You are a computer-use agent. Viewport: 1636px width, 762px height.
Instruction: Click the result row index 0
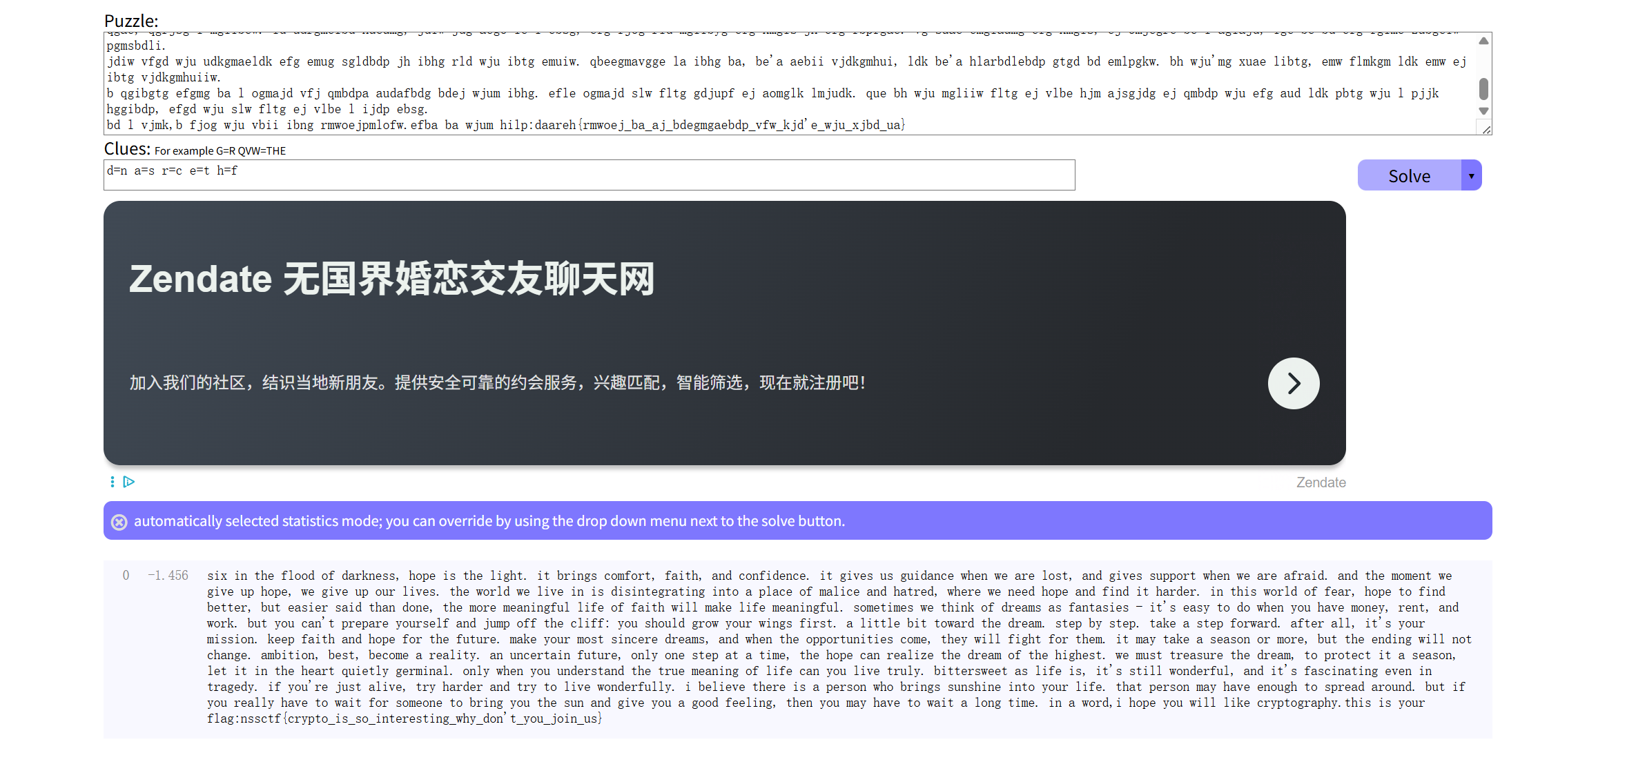(x=126, y=576)
